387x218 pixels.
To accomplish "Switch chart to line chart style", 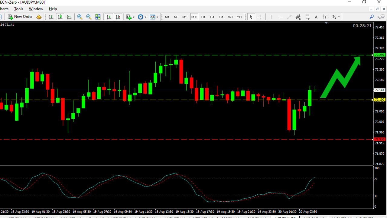I will click(69, 17).
